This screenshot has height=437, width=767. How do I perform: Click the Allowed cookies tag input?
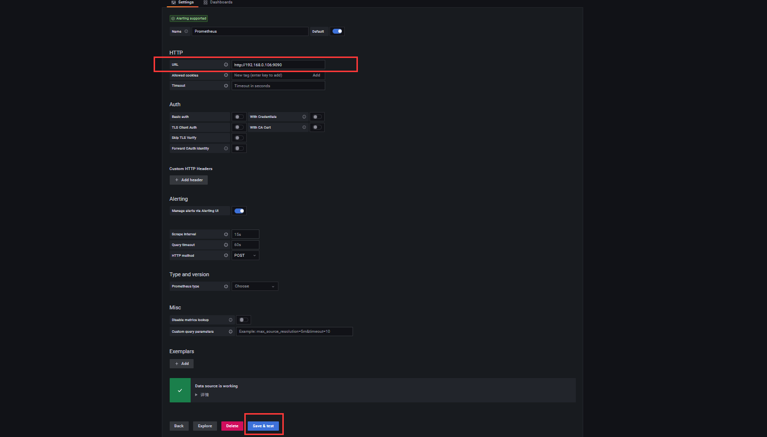click(271, 75)
